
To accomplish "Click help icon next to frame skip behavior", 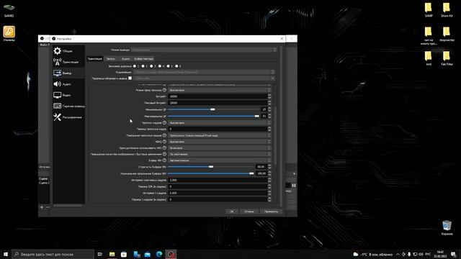I will point(164,135).
